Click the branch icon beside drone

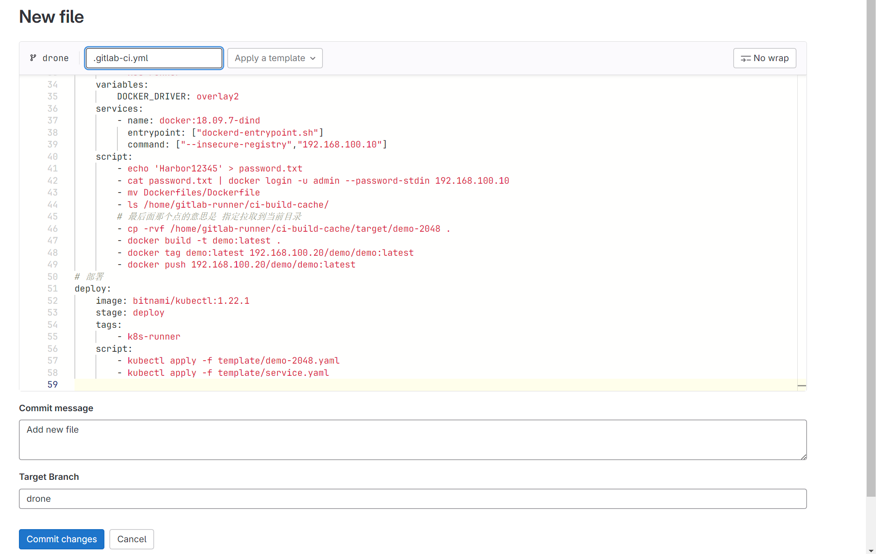pos(33,58)
